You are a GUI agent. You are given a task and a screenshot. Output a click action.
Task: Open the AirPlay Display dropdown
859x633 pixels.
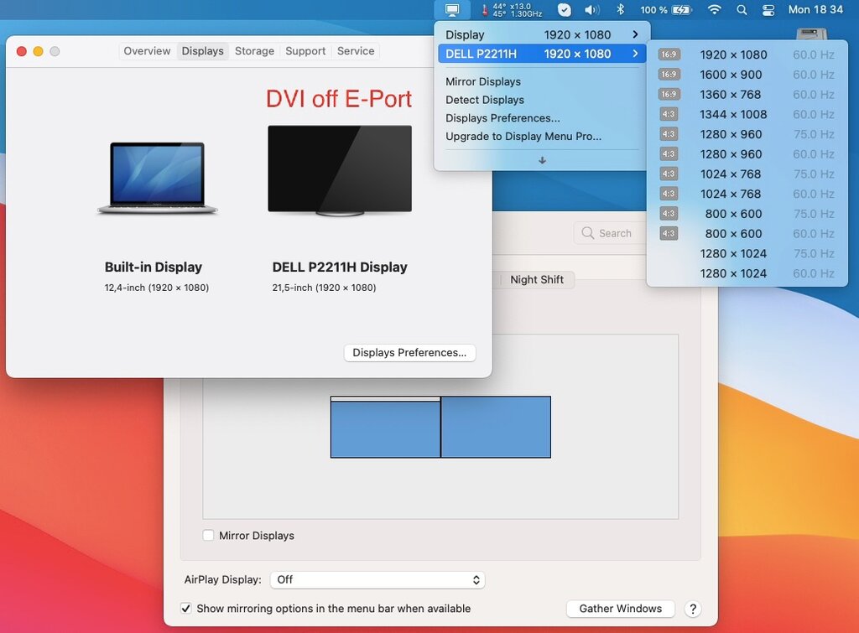tap(377, 579)
